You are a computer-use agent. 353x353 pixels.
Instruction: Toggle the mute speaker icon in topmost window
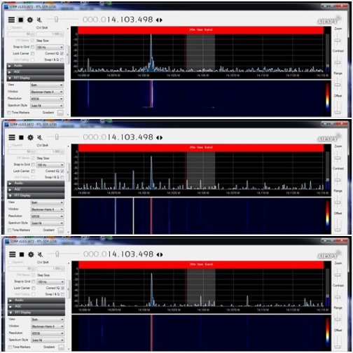tap(39, 20)
